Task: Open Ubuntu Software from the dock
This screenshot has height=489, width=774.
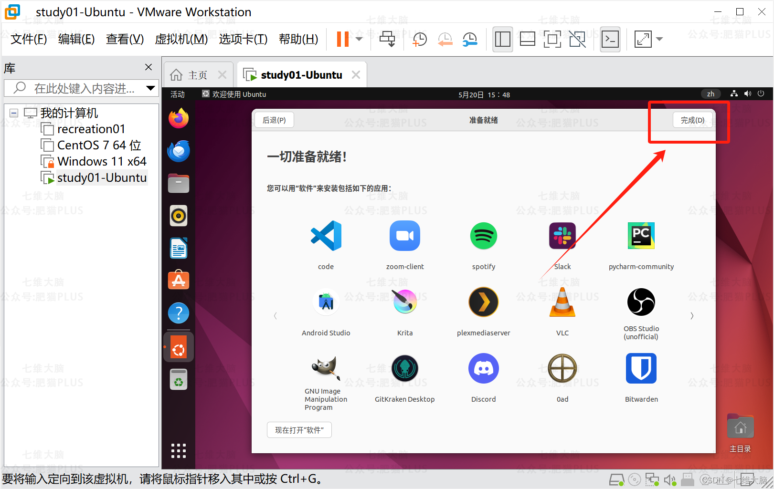Action: click(179, 281)
